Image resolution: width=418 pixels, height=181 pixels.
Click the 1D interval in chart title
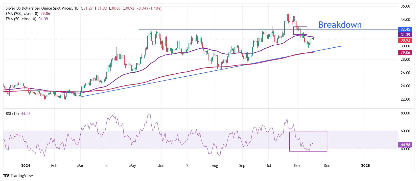point(76,8)
